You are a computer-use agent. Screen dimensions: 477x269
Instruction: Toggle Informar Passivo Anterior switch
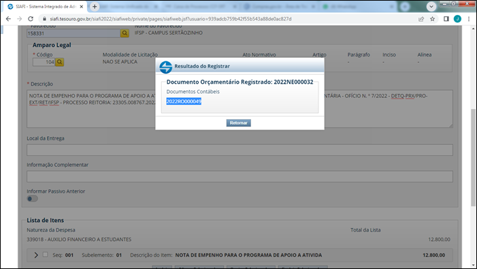[x=32, y=199]
